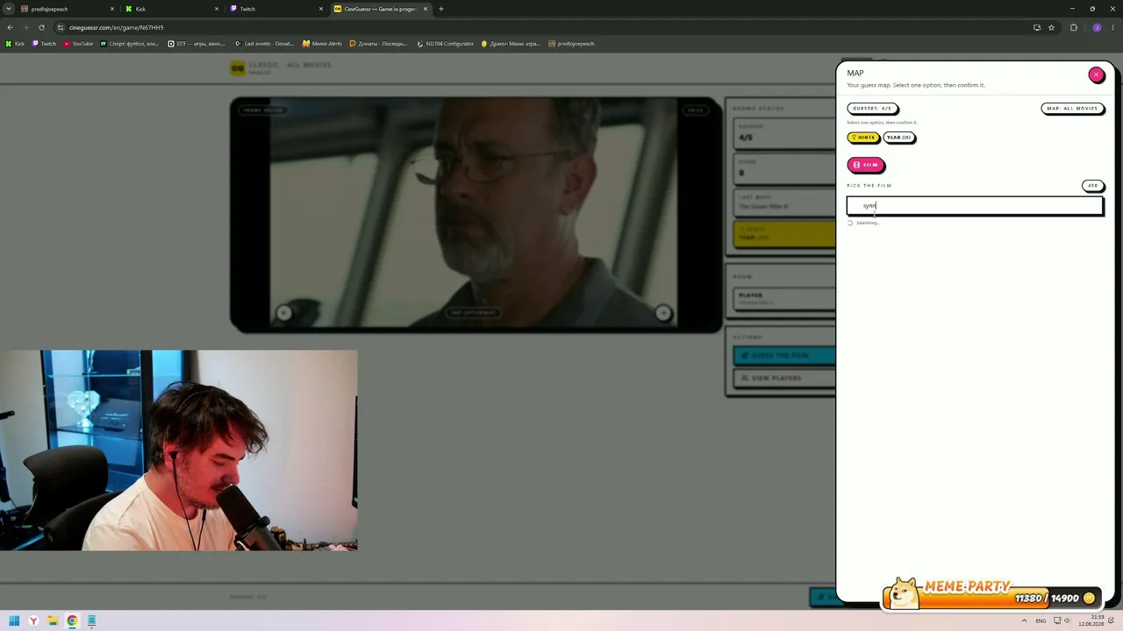
Task: Launch Yandex browser from the taskbar
Action: 33,621
